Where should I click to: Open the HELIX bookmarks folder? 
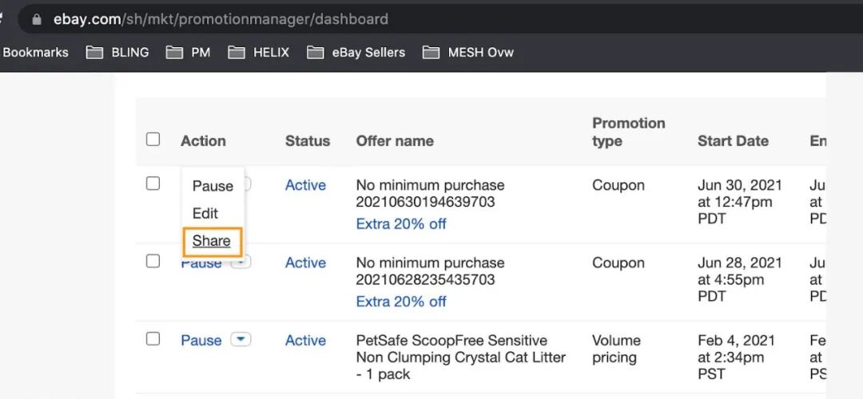(258, 53)
